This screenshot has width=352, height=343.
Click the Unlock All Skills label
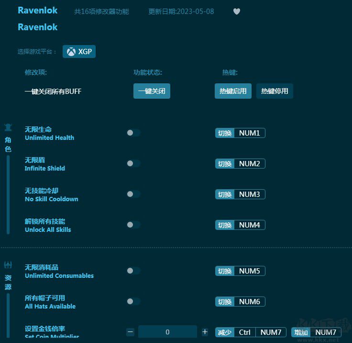click(48, 229)
